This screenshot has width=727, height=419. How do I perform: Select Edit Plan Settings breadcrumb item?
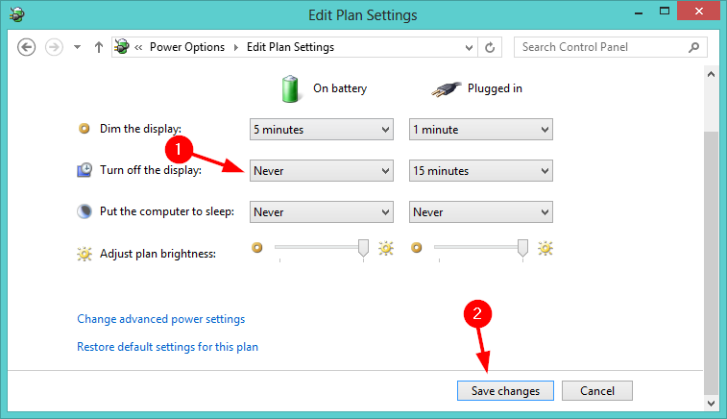(290, 47)
